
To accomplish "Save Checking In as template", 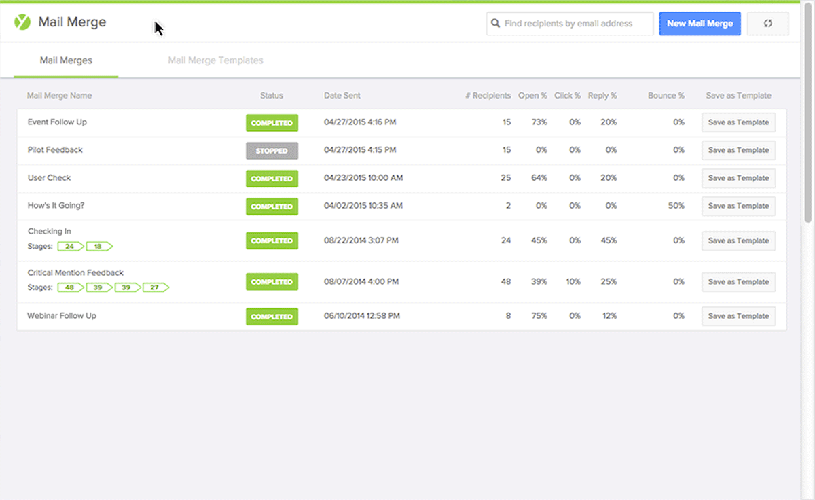I will [x=738, y=240].
